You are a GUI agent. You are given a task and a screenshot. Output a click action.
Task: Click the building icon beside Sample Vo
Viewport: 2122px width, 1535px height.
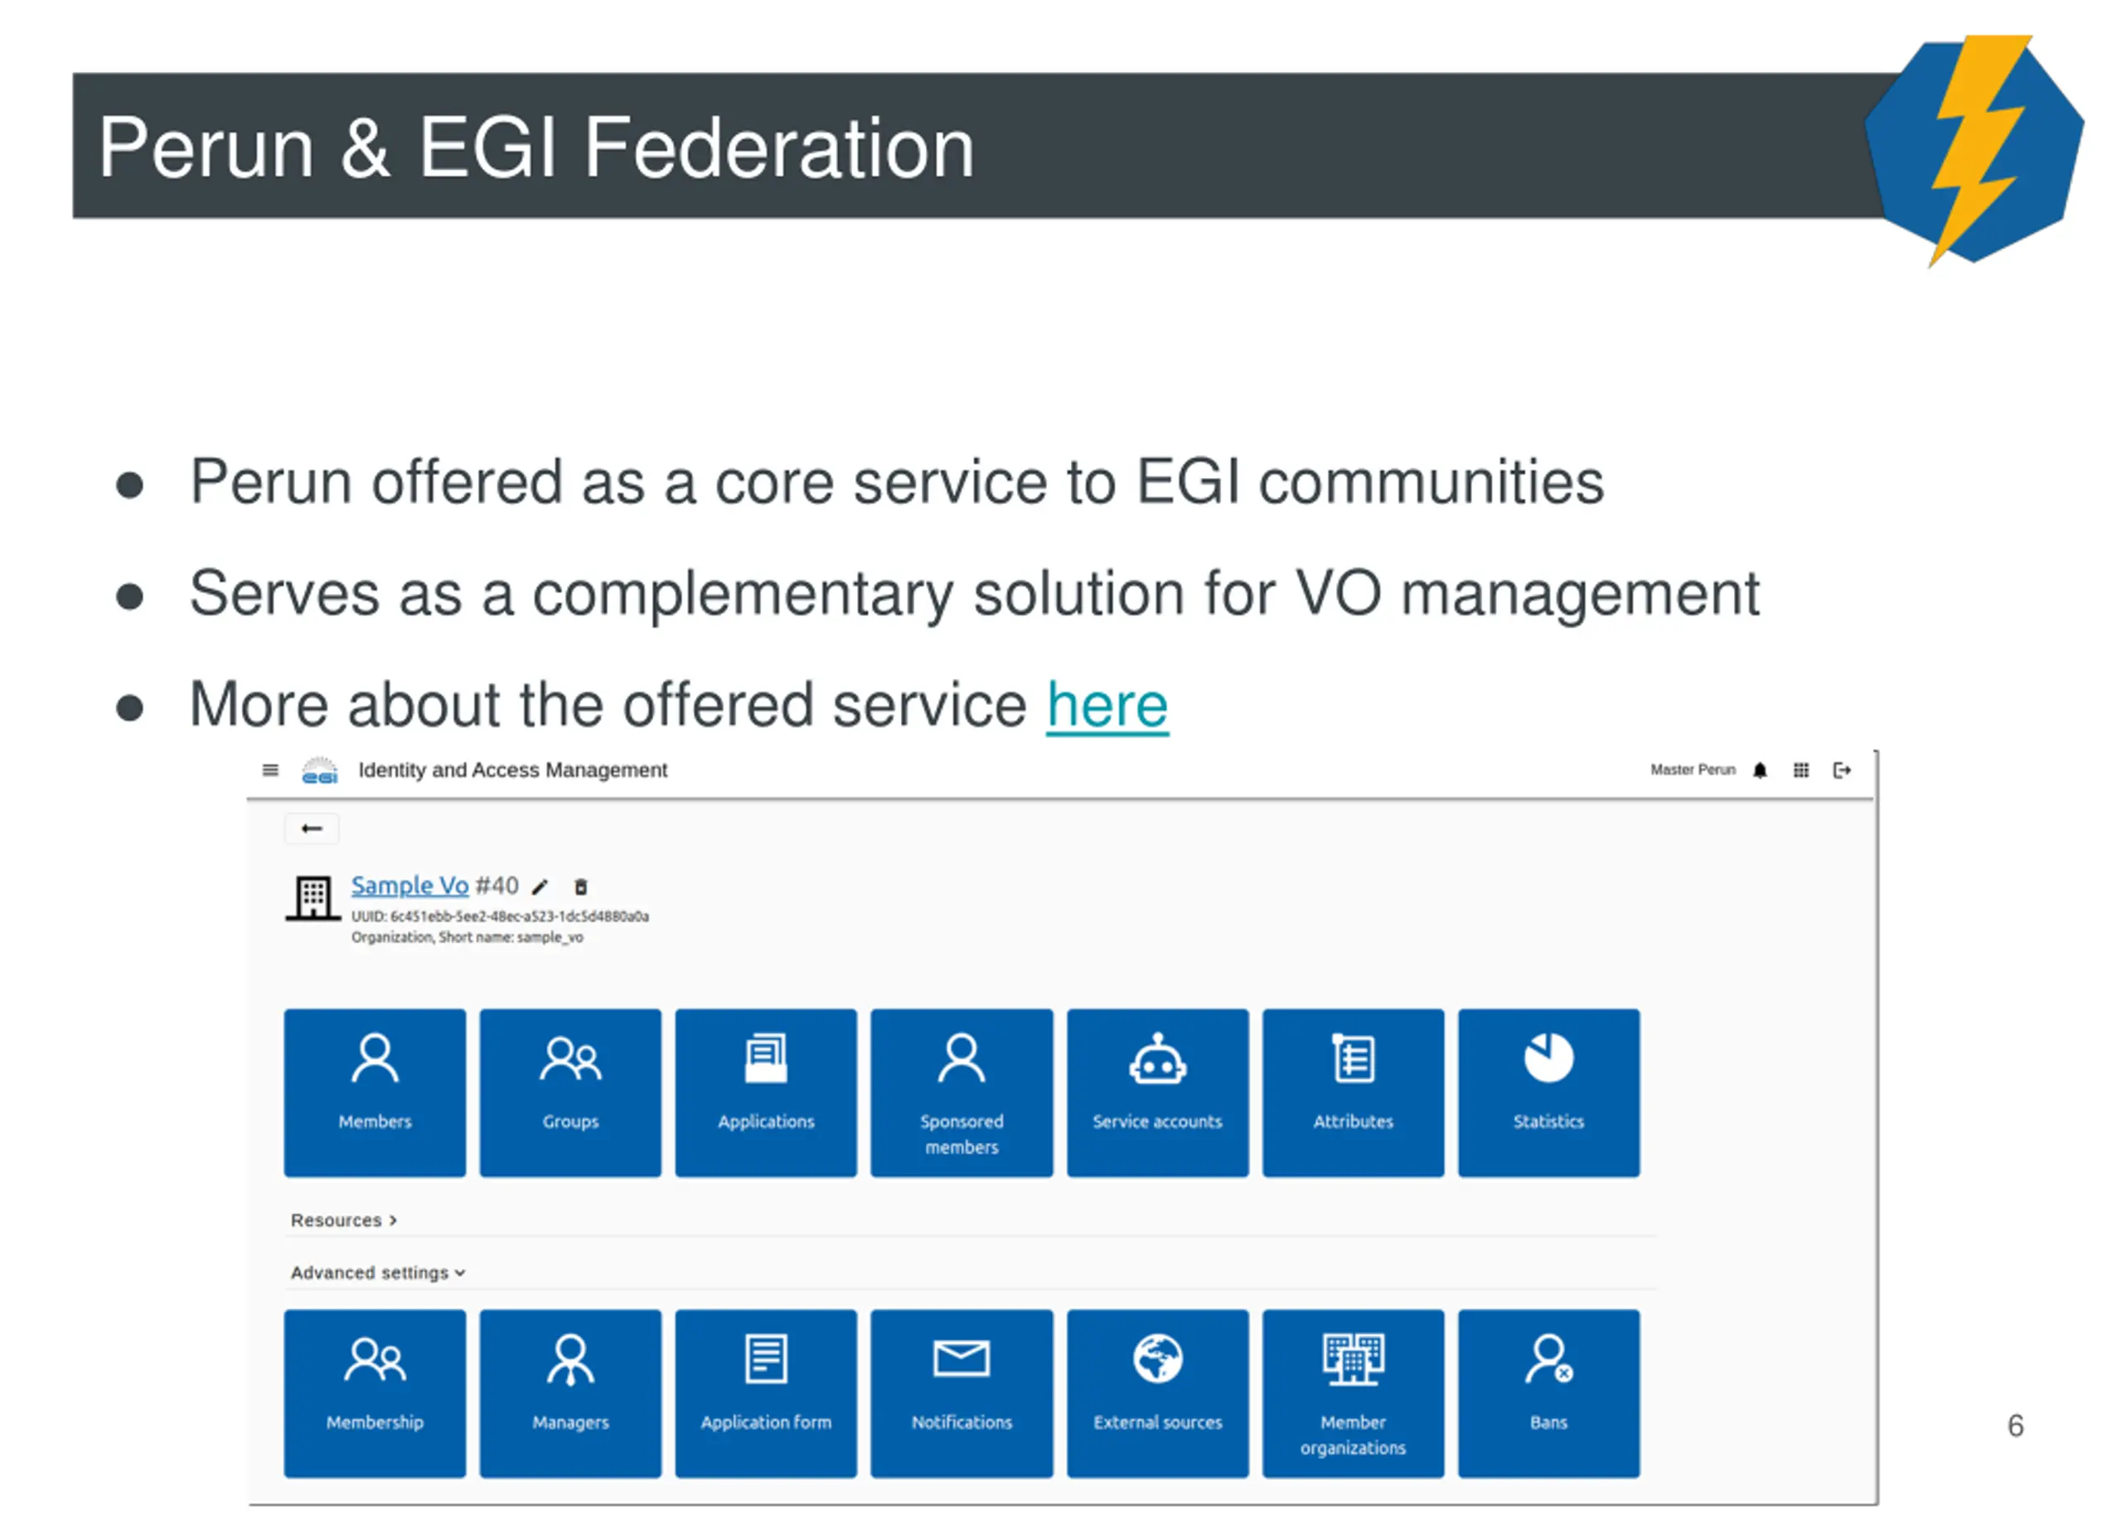point(312,898)
